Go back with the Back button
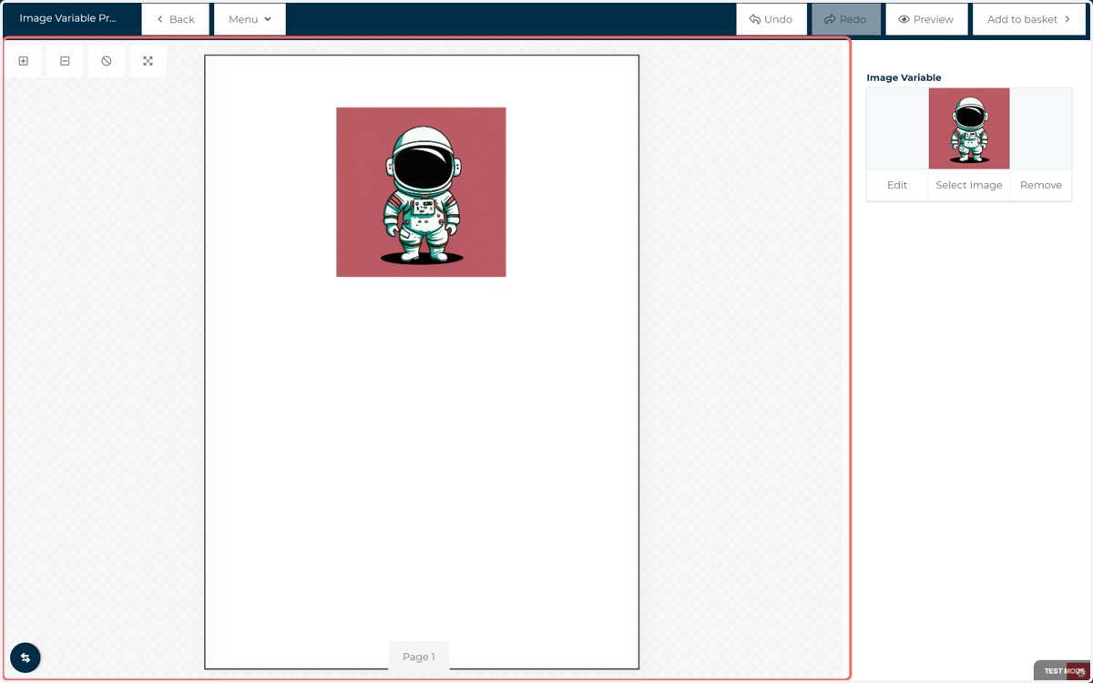1093x683 pixels. click(176, 19)
